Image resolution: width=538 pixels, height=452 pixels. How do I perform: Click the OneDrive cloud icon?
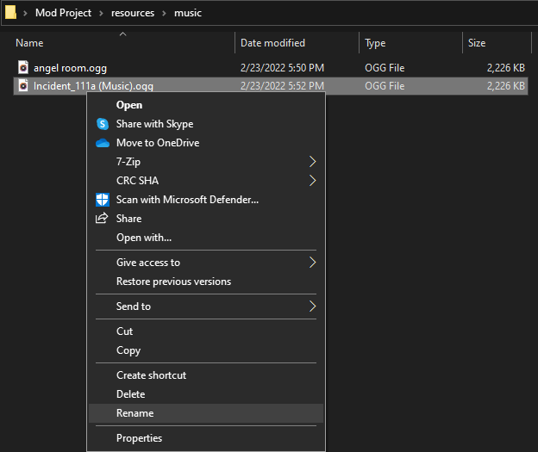(103, 143)
